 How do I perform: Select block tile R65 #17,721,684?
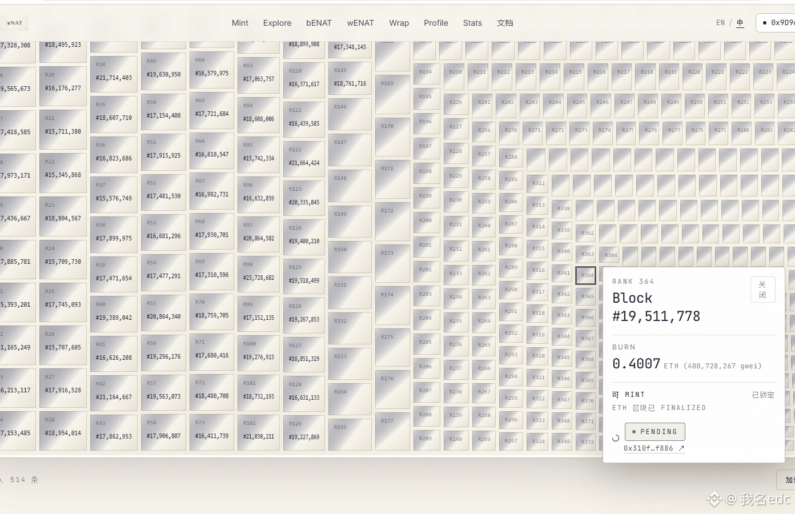(211, 111)
